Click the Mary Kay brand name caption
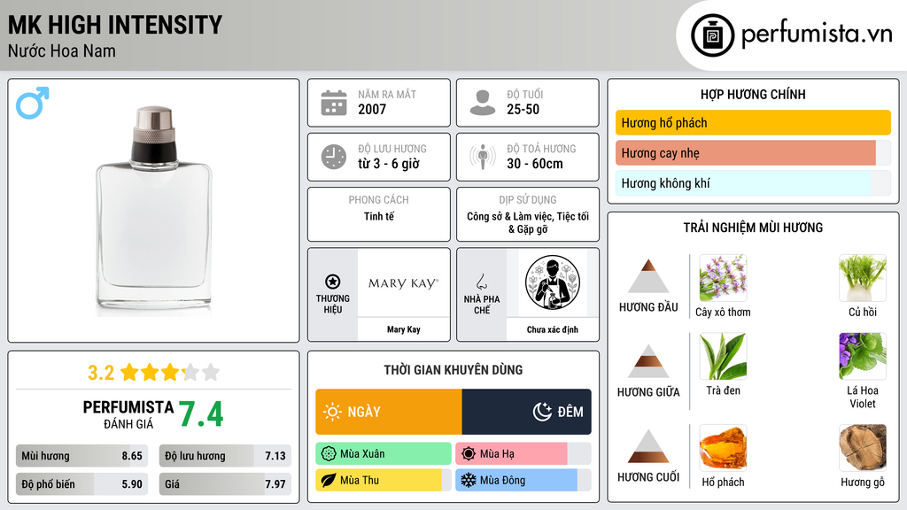907x510 pixels. 404,329
